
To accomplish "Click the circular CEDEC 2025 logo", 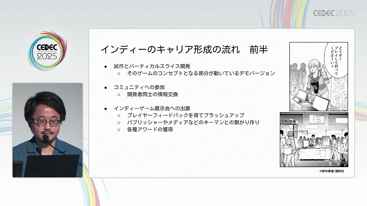I will tap(47, 51).
